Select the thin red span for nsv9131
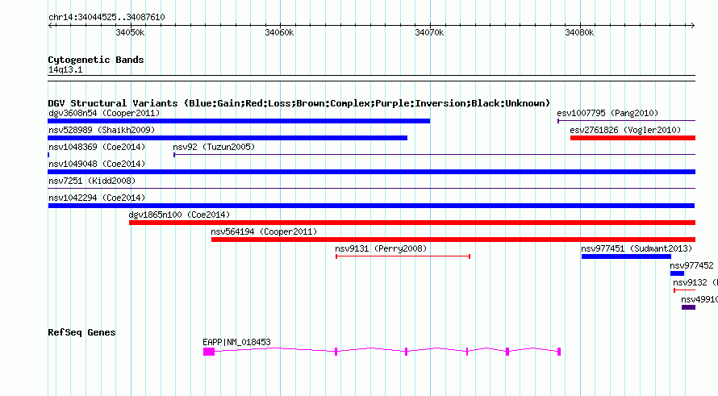 pos(403,256)
